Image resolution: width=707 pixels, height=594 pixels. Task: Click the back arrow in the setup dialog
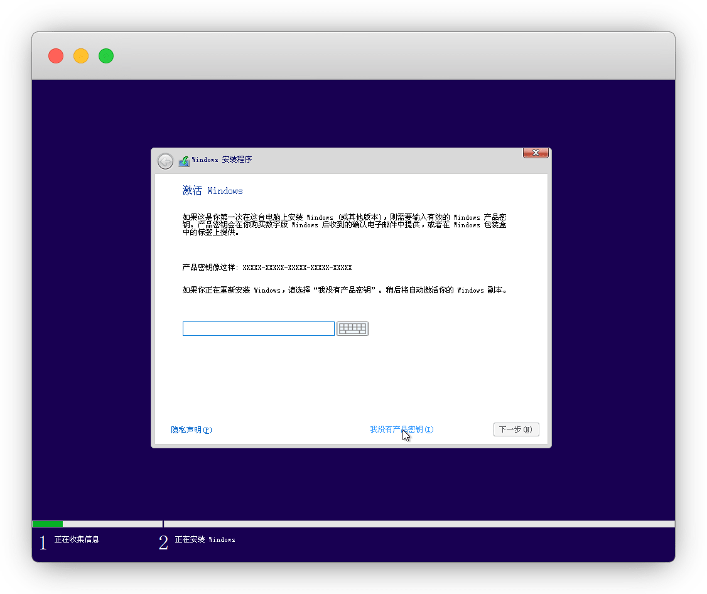point(165,161)
